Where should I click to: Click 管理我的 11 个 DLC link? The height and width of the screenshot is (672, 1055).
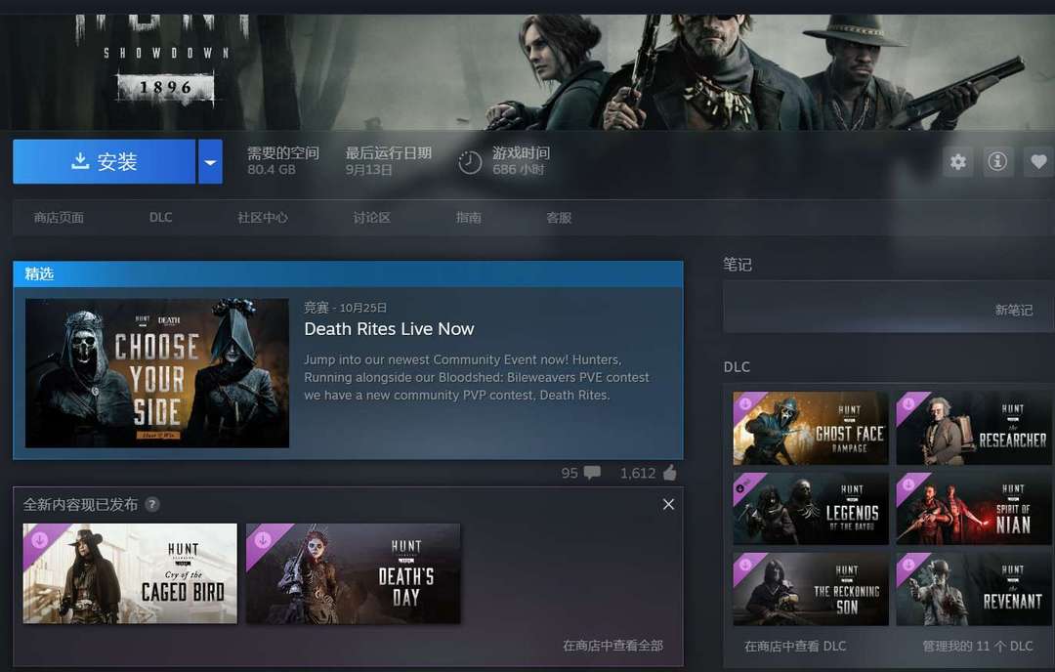coord(977,646)
